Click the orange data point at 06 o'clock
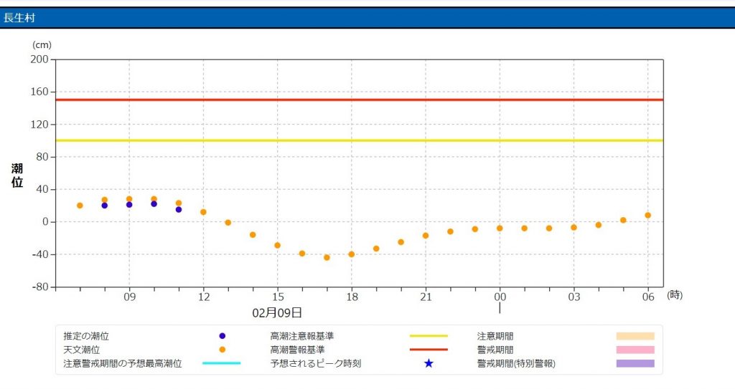Image resolution: width=735 pixels, height=389 pixels. click(648, 216)
